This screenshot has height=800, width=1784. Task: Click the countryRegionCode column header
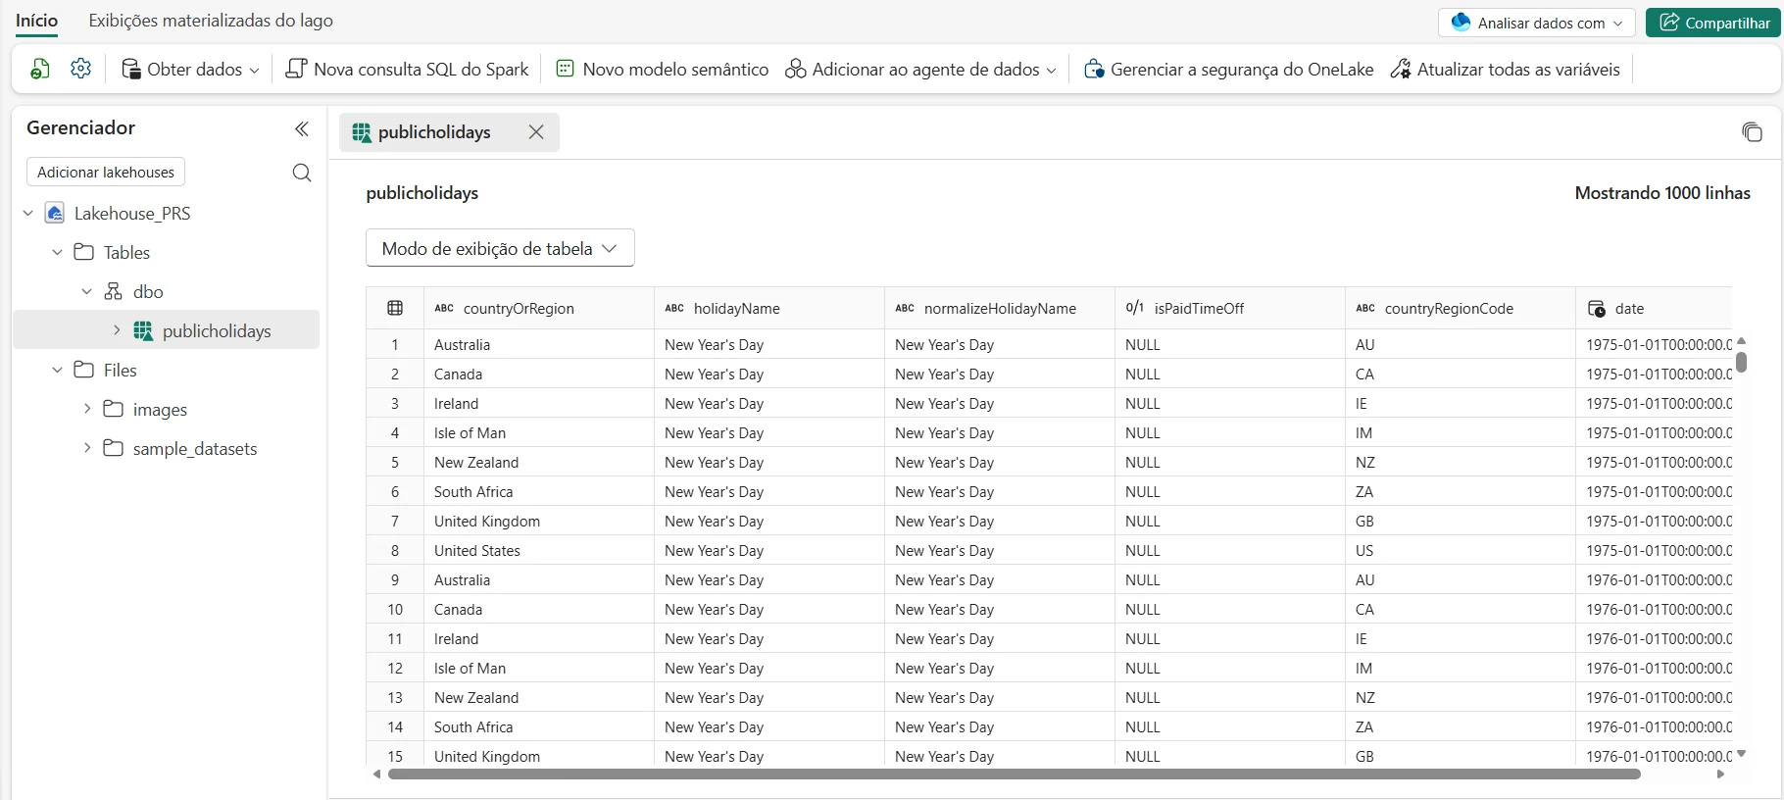[x=1460, y=309]
